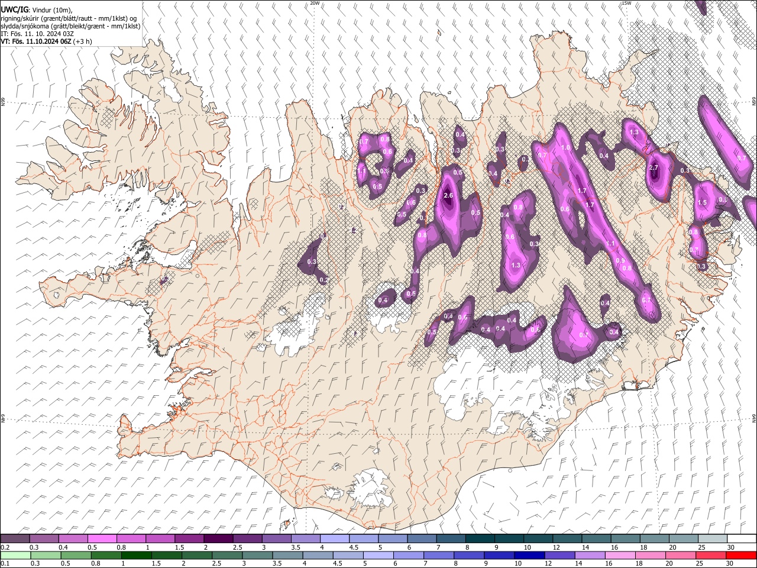Click the 'Vindur (10m)' text in the header
The width and height of the screenshot is (757, 568).
pyautogui.click(x=51, y=10)
